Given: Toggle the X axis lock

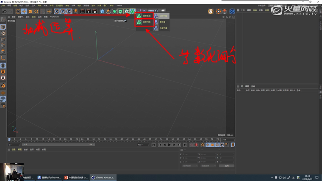Looking at the screenshot, I should (x=56, y=11).
